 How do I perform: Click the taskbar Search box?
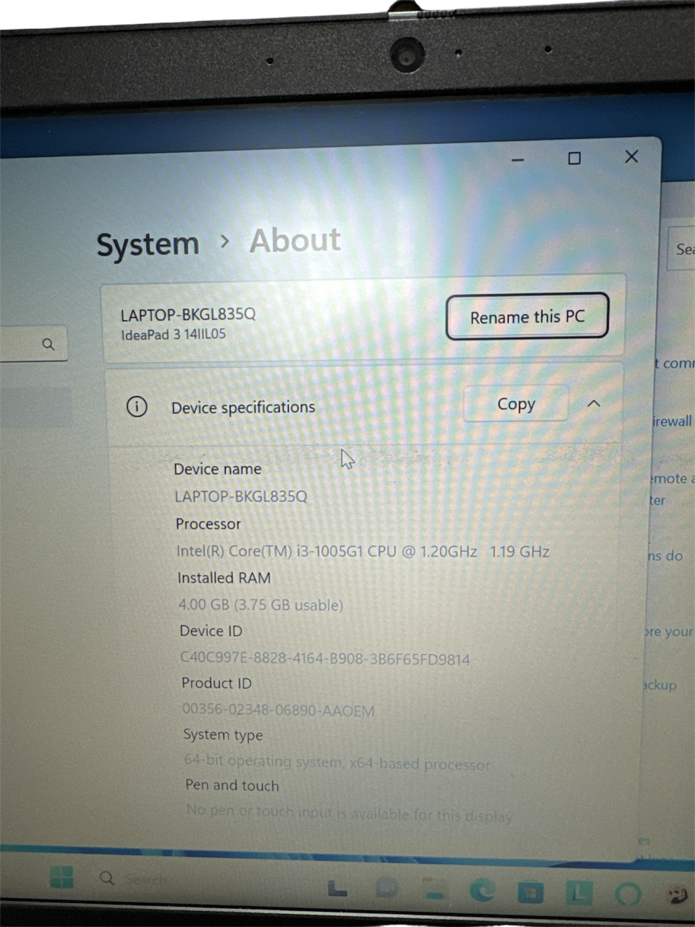[x=145, y=879]
